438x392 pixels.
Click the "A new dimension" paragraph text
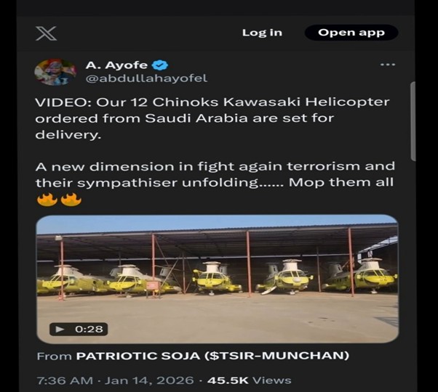pos(215,173)
